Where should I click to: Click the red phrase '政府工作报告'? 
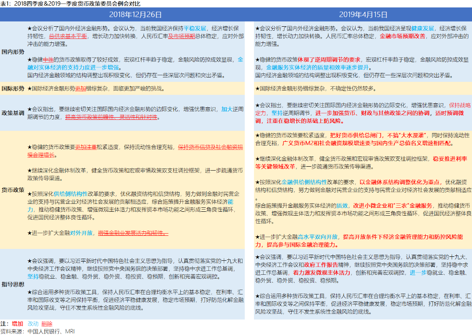321,264
